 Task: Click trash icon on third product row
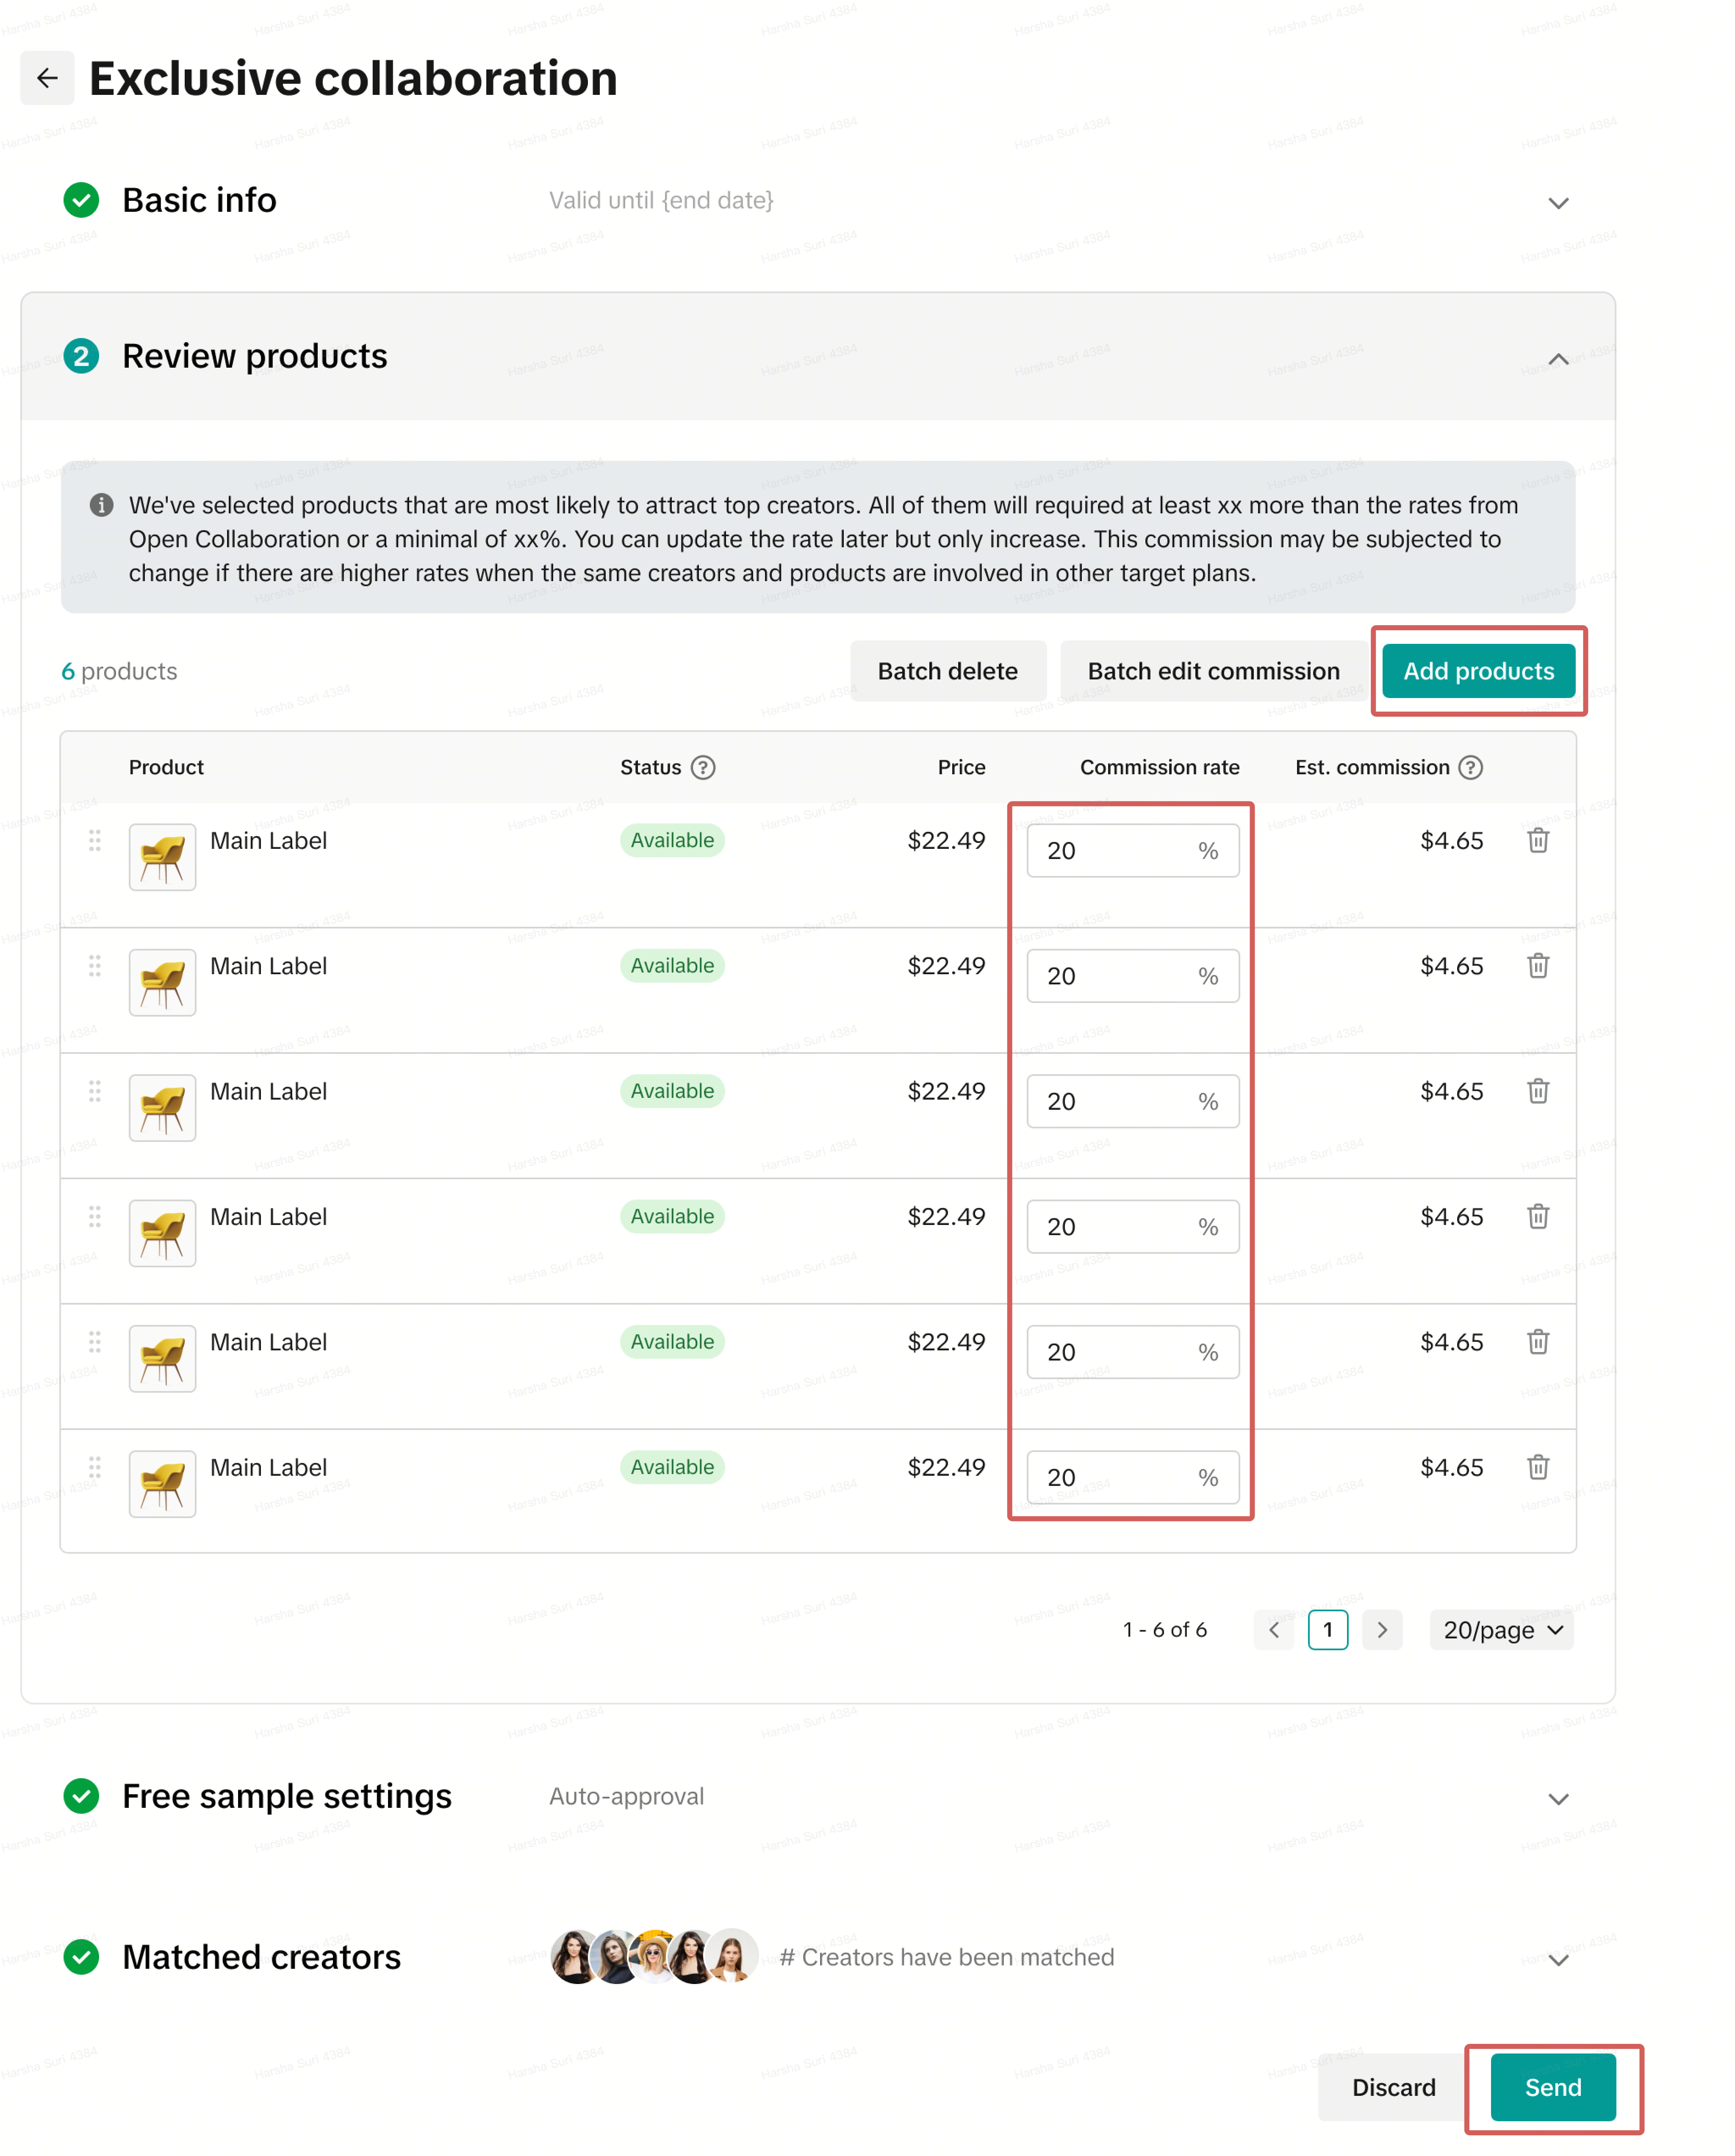(1537, 1091)
